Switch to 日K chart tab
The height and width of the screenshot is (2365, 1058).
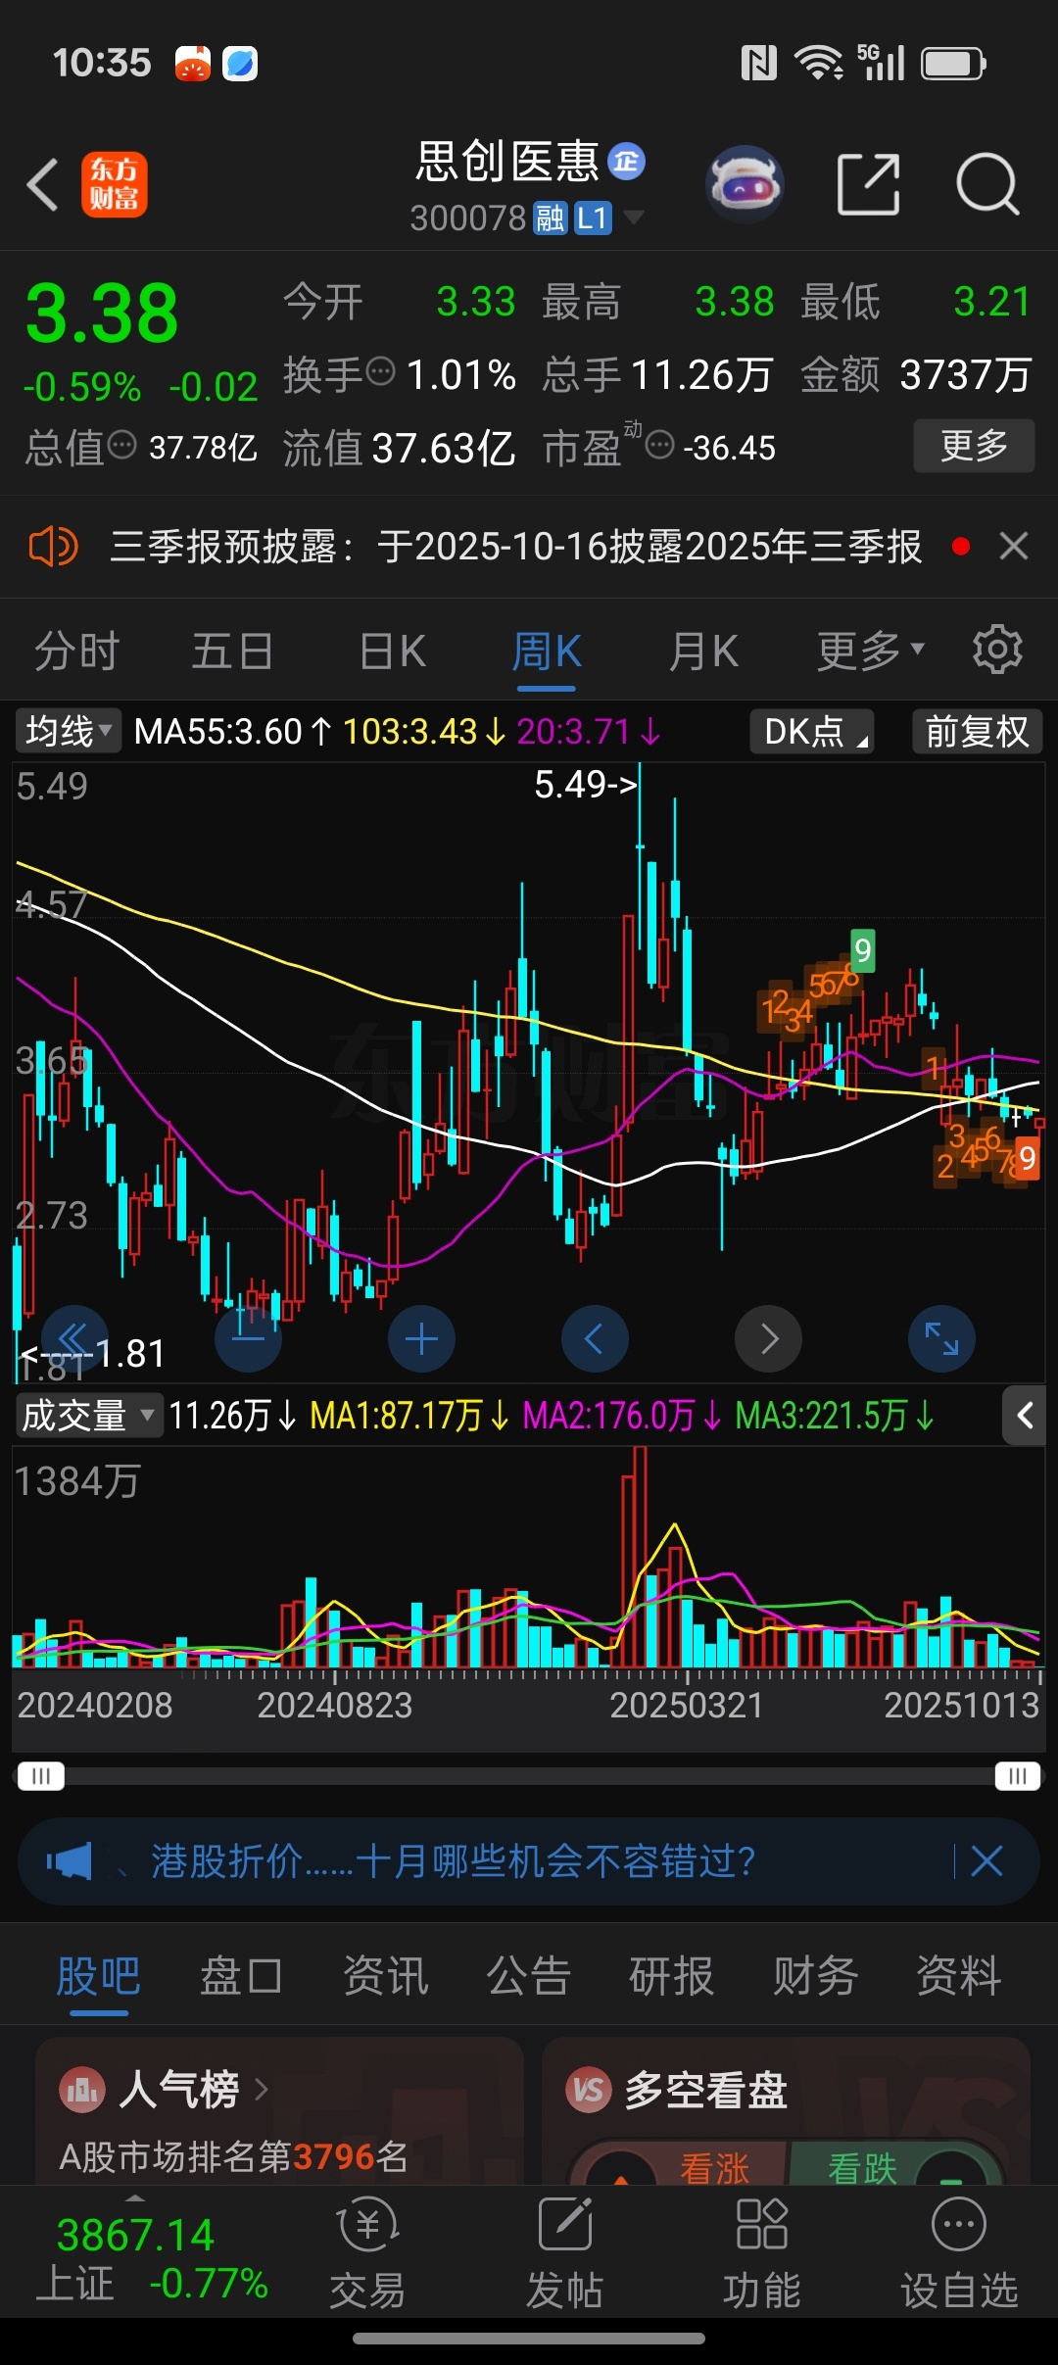point(392,652)
